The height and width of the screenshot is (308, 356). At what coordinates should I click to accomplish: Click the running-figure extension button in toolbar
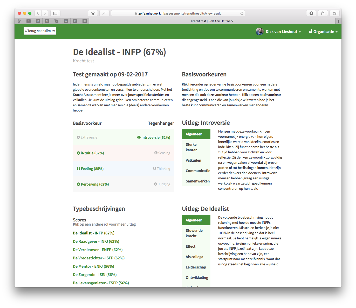click(104, 13)
